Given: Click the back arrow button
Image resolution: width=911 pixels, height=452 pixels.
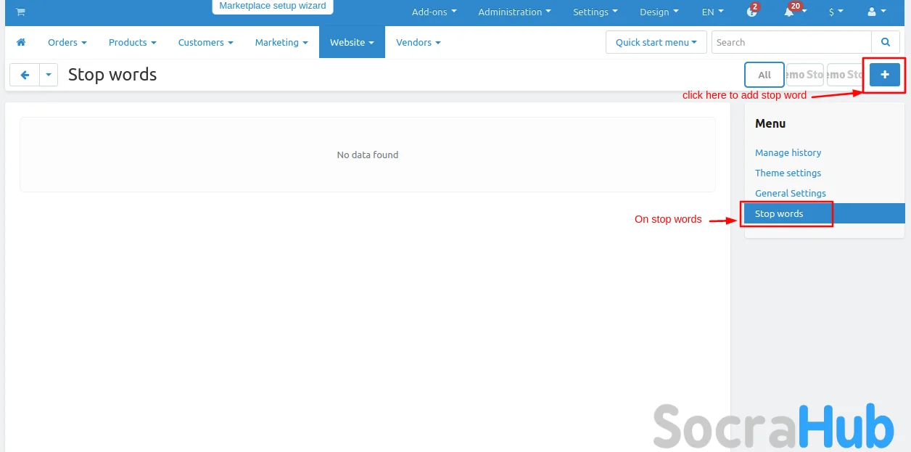Looking at the screenshot, I should point(25,75).
